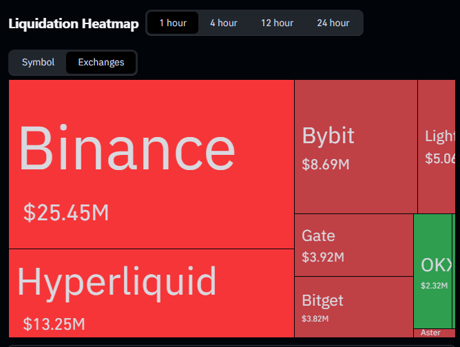Click the $3.82M value under Bitget
460x347 pixels.
tap(315, 319)
